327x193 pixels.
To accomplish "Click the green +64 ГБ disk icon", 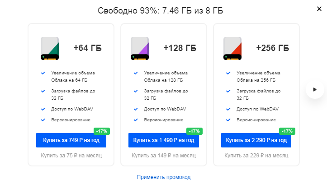I will (x=50, y=48).
